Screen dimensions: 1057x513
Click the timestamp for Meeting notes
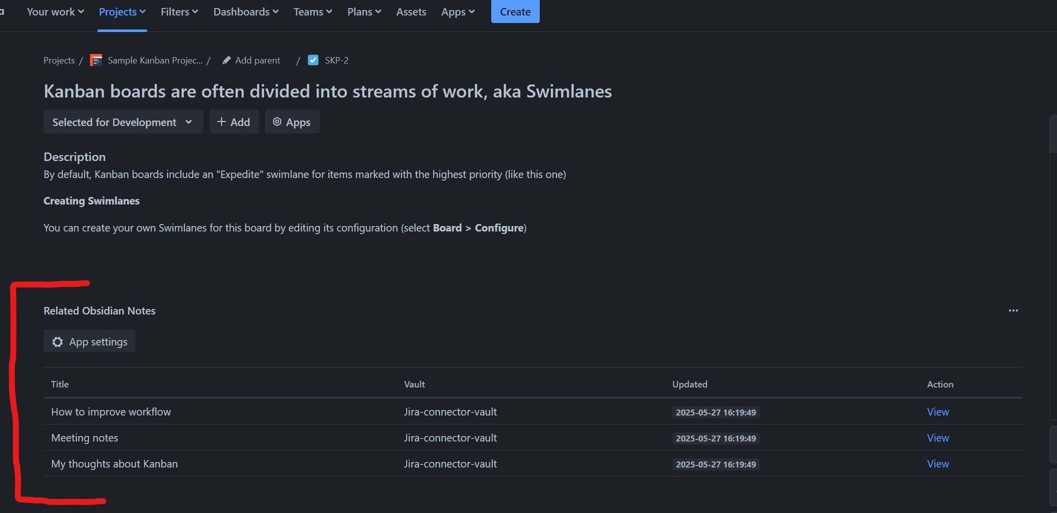click(x=716, y=438)
